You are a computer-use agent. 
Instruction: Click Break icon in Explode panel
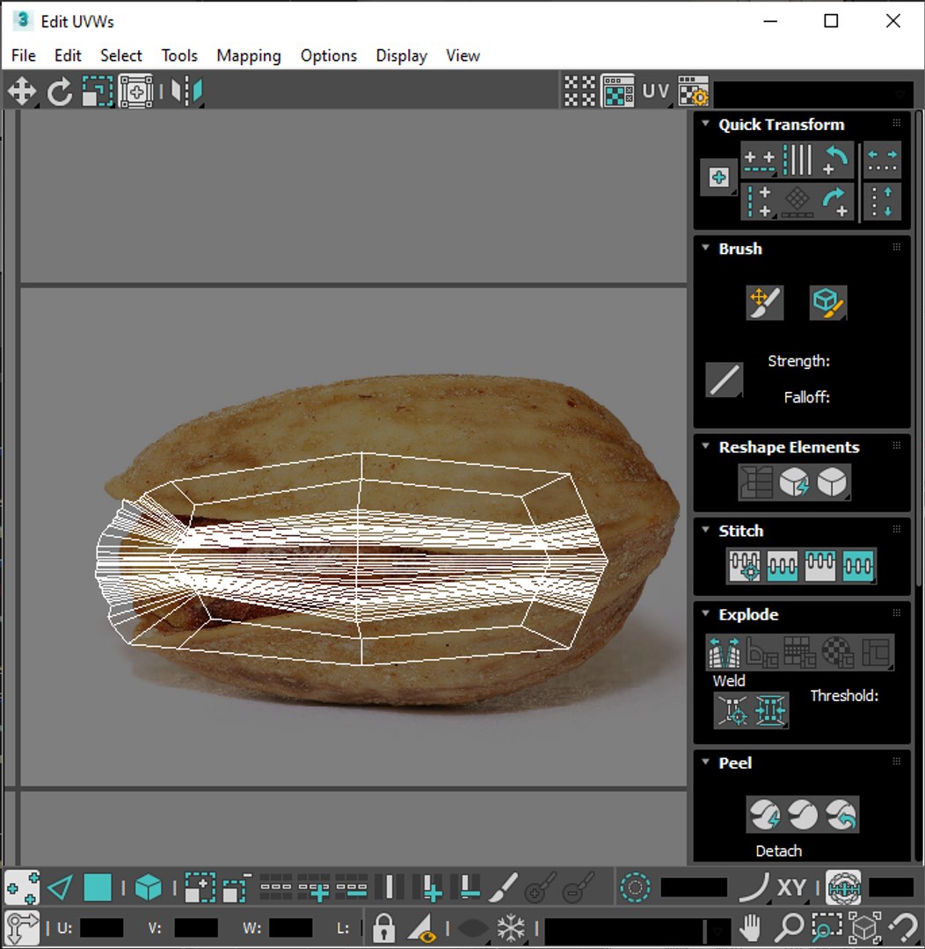pos(725,652)
